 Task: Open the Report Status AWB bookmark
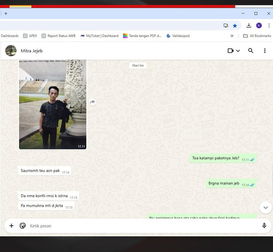(58, 36)
